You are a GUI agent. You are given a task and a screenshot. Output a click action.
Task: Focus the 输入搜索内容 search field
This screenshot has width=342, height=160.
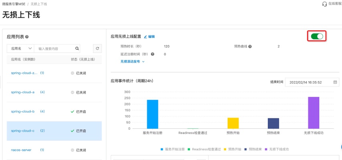coord(55,48)
